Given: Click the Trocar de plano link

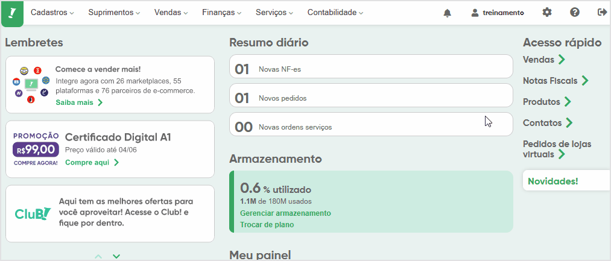Looking at the screenshot, I should coord(267,225).
